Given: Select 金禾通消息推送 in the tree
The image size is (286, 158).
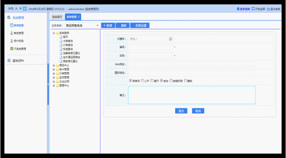Looking at the screenshot, I should coord(71,57).
